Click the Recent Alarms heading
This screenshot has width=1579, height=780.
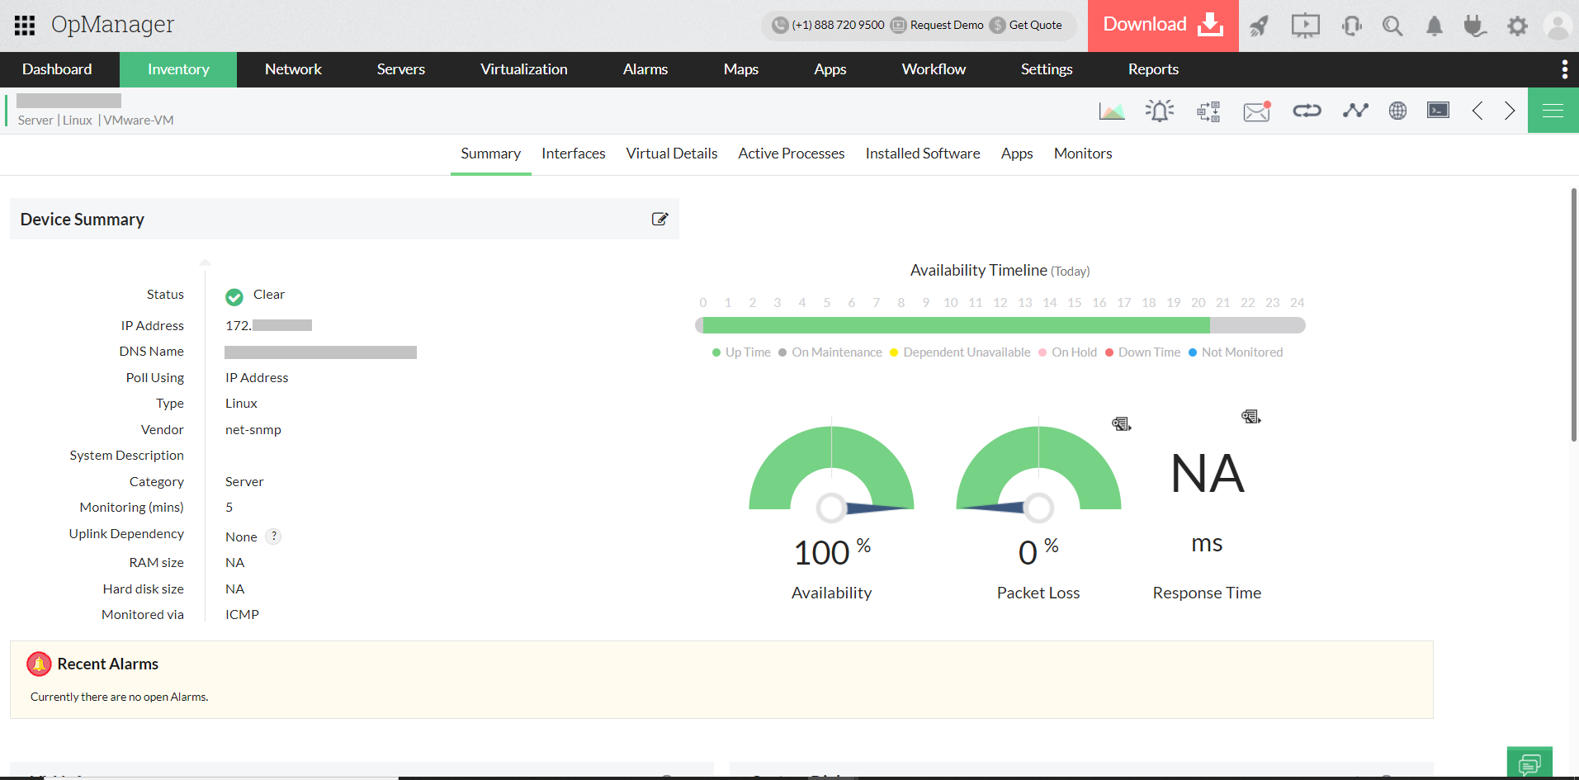pos(108,664)
